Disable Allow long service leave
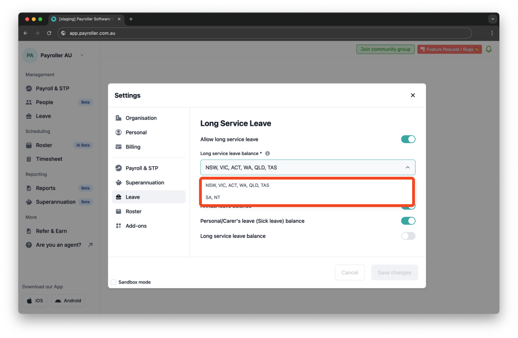 coord(408,139)
